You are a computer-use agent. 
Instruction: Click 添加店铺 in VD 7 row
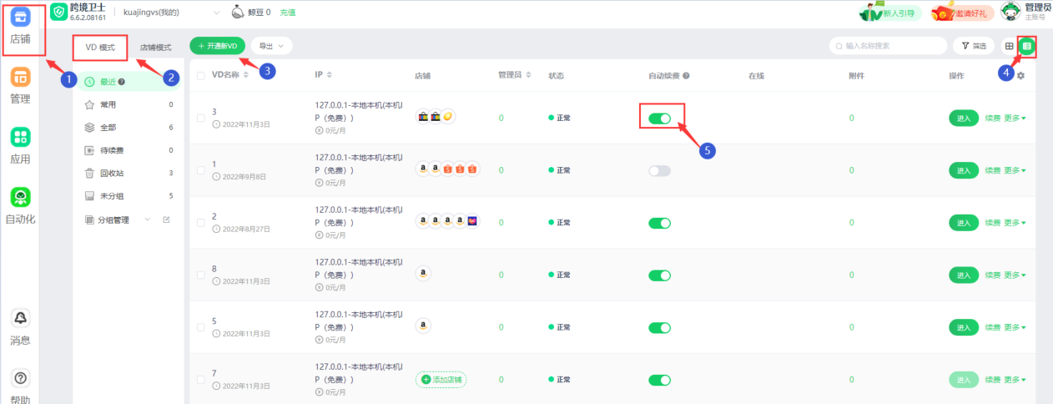point(441,379)
